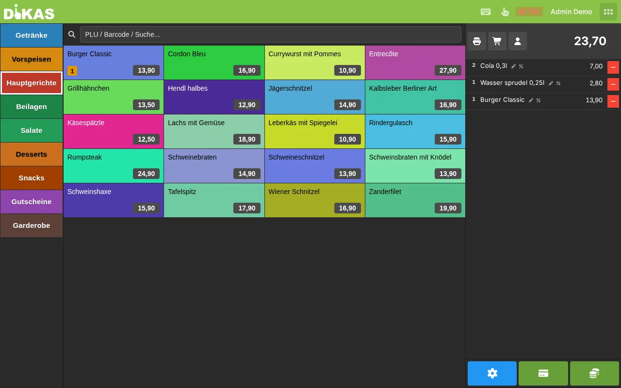
Task: Add Käsespätzle to the order
Action: click(x=114, y=131)
